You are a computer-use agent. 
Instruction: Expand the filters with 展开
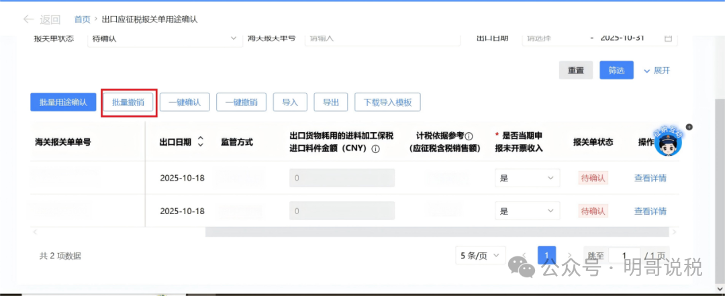coord(657,70)
